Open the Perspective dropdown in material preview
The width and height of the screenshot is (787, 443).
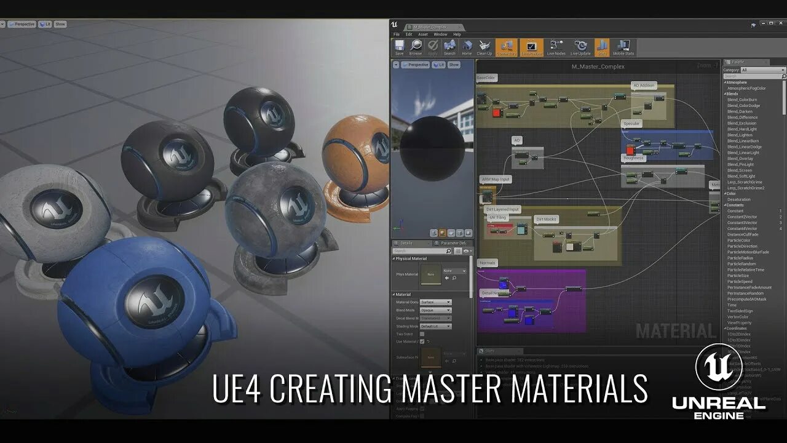(416, 65)
